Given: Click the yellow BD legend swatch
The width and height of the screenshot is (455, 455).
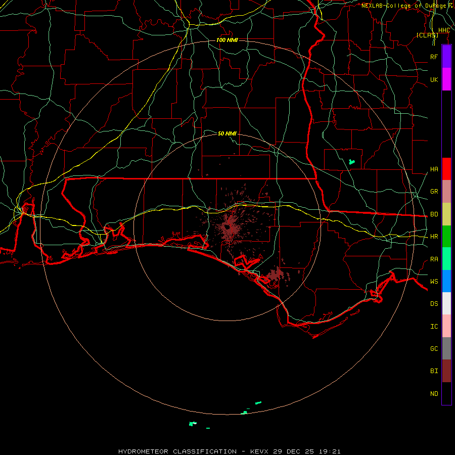Looking at the screenshot, I should [x=446, y=214].
